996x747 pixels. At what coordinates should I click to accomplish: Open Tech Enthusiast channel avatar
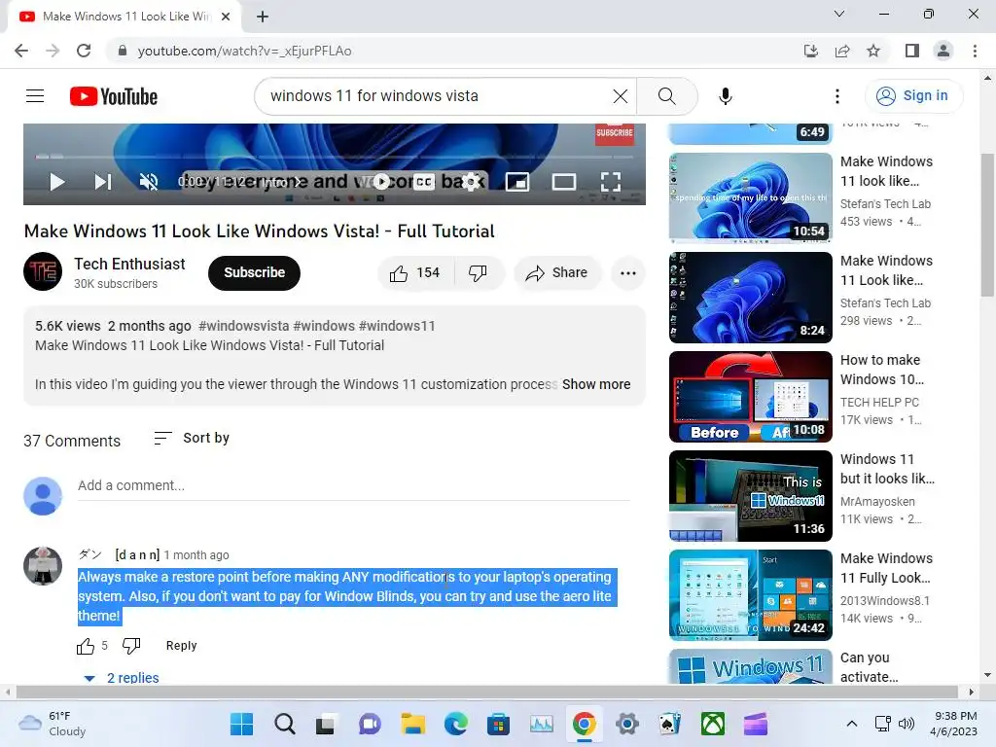[x=43, y=272]
